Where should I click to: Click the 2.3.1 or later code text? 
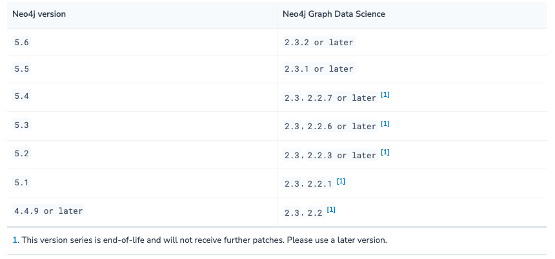[319, 69]
